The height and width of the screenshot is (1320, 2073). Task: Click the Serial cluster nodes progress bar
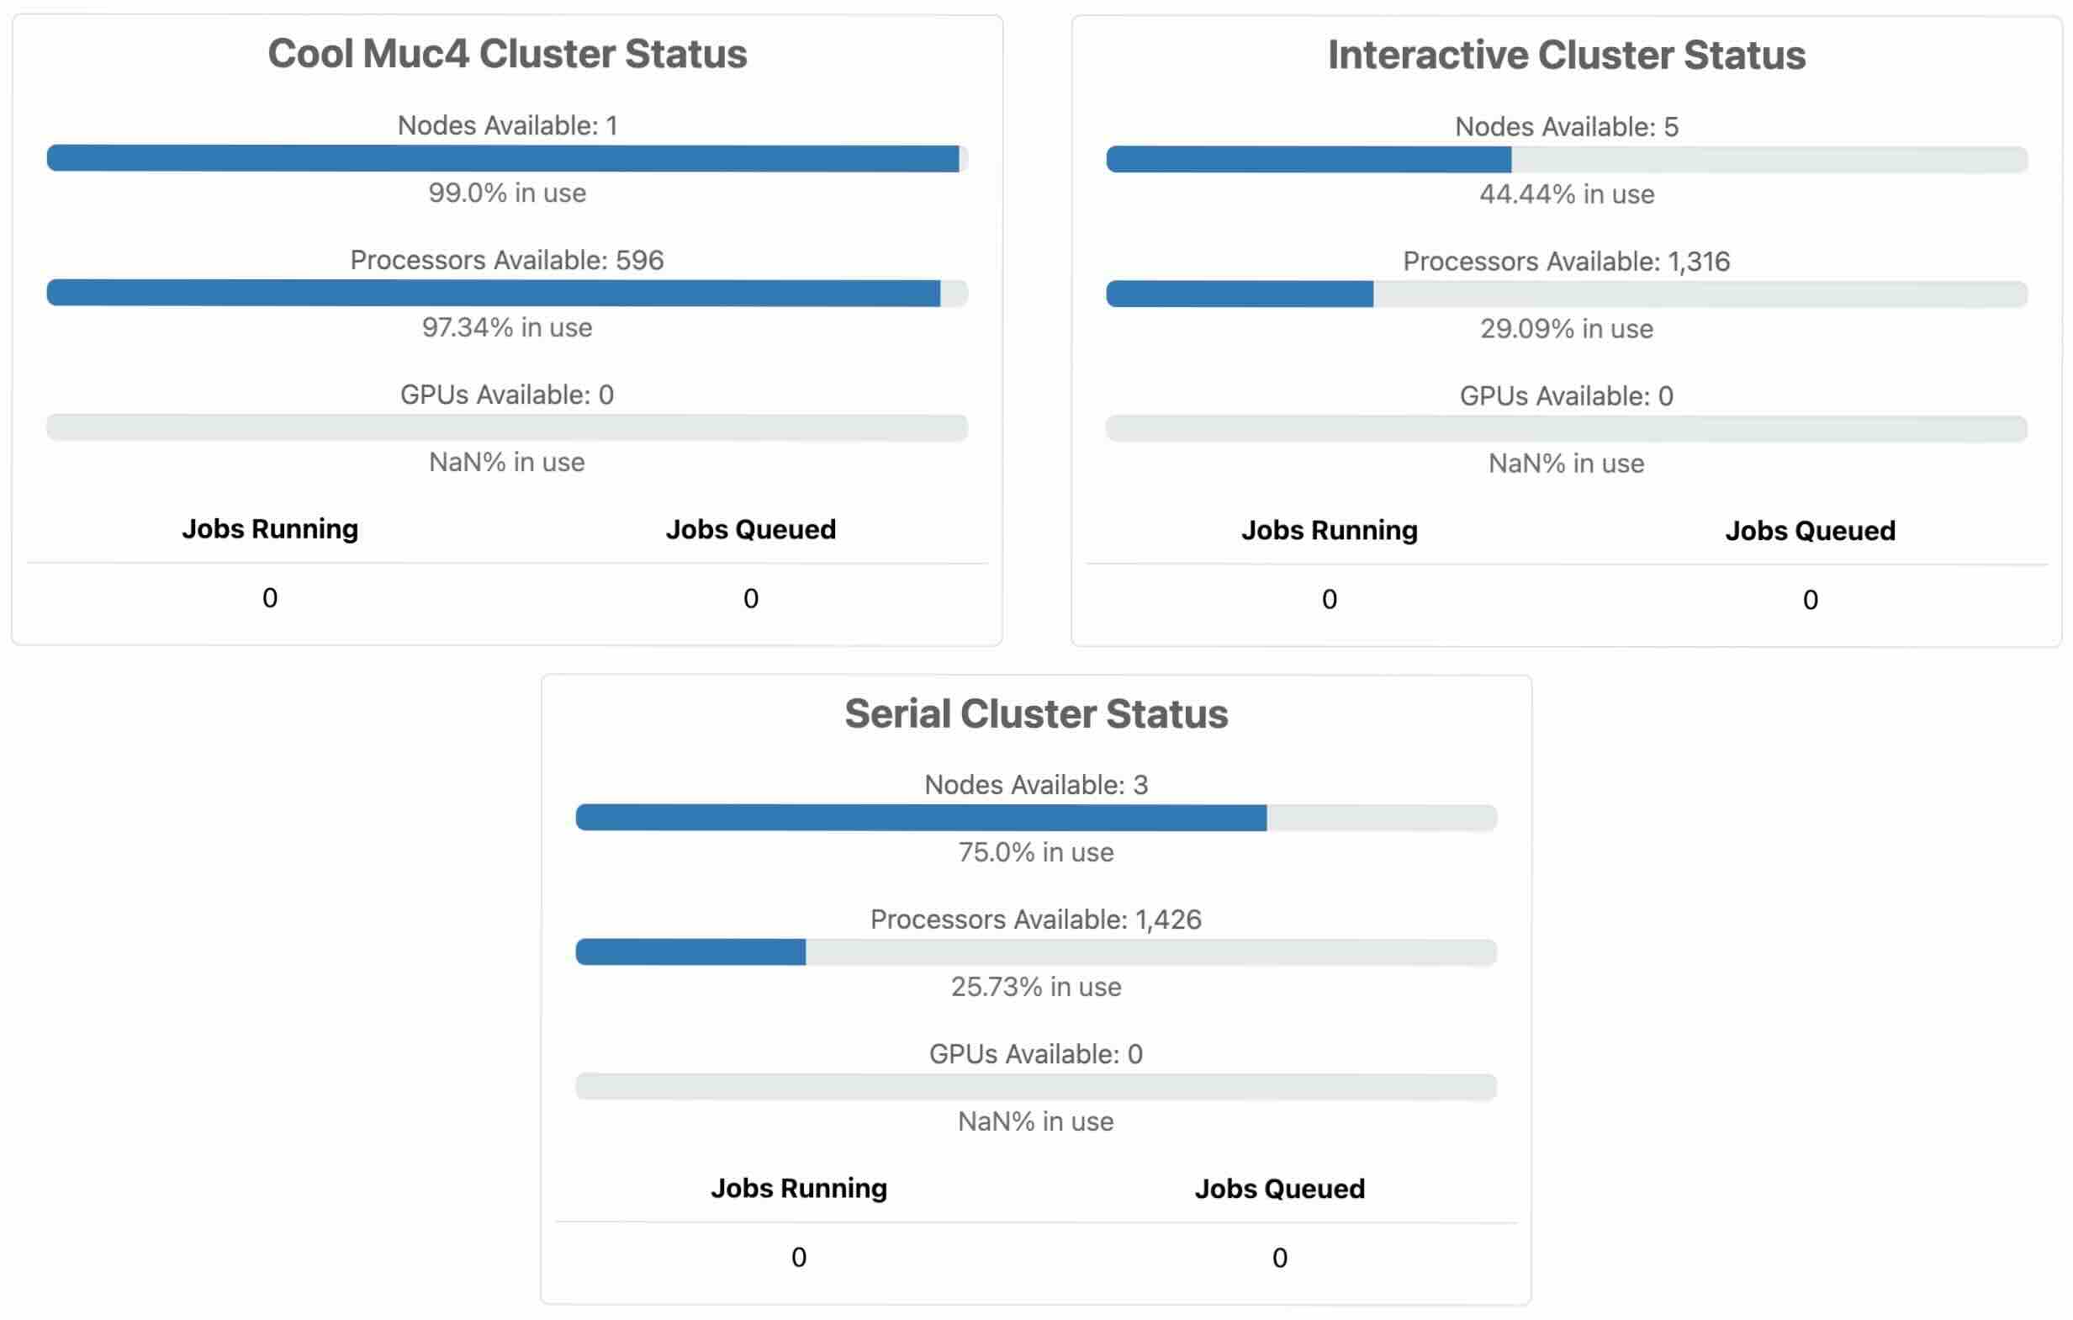click(x=1035, y=817)
